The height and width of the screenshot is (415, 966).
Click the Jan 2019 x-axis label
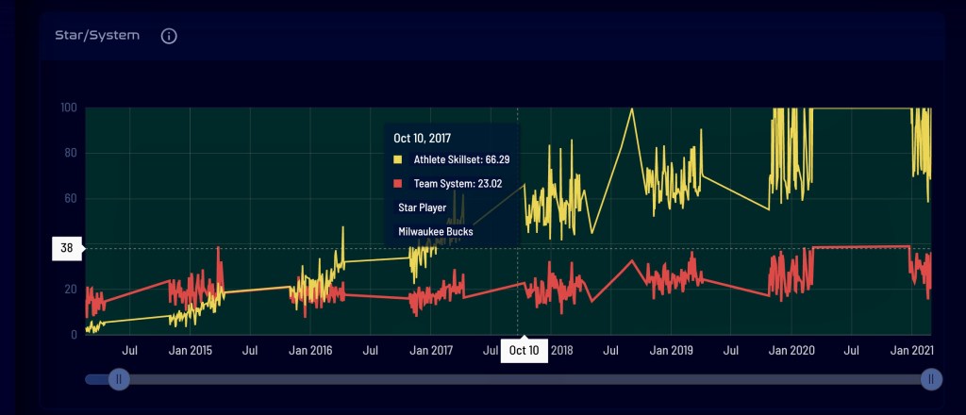point(670,351)
